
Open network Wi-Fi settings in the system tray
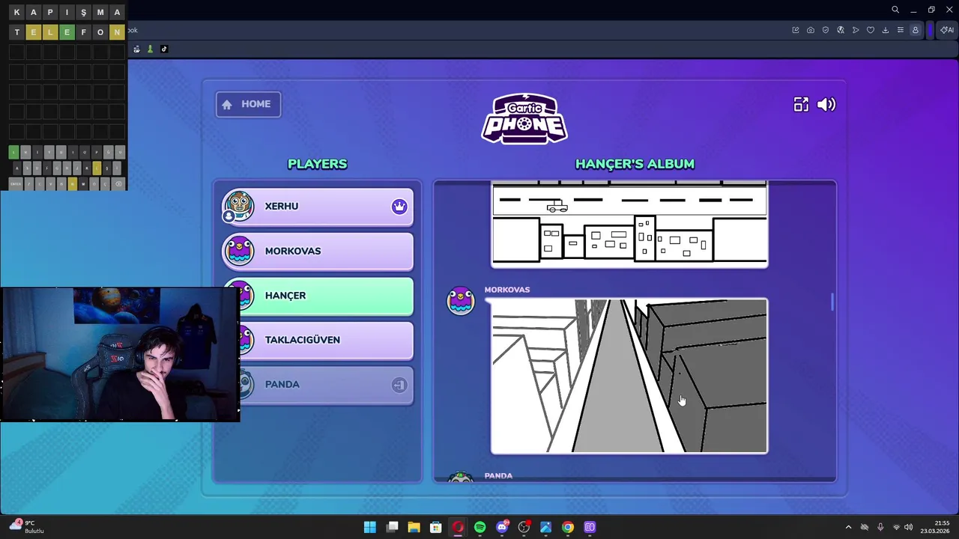point(896,527)
